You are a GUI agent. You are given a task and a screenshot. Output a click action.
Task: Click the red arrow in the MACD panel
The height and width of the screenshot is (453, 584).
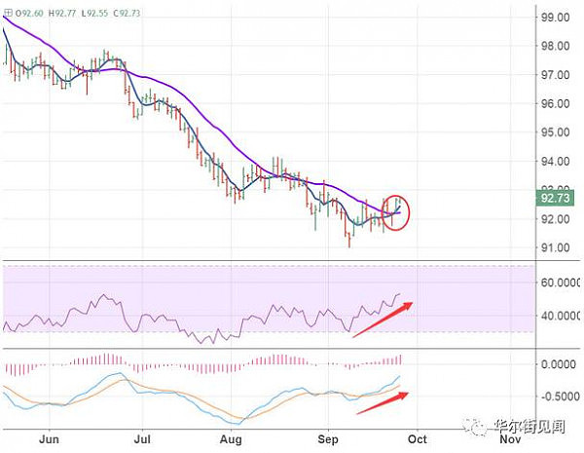pyautogui.click(x=383, y=403)
